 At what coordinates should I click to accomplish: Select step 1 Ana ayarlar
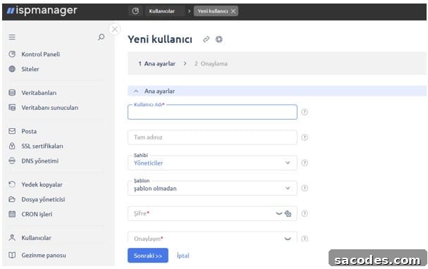coord(157,64)
